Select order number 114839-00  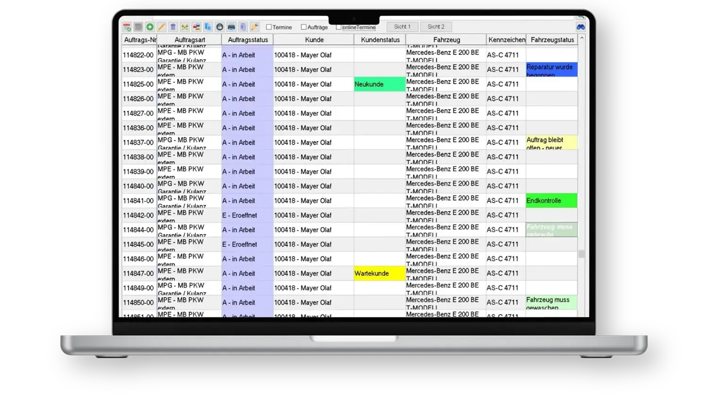click(138, 172)
